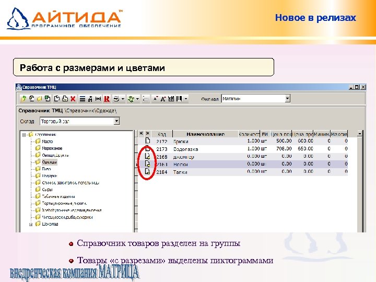This screenshot has height=282, width=376.
Task: Expand the Шоколад folder node
Action: pyautogui.click(x=31, y=225)
